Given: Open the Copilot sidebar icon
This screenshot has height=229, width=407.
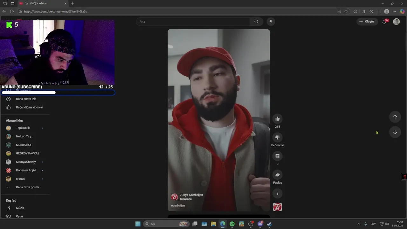Looking at the screenshot, I should (402, 11).
